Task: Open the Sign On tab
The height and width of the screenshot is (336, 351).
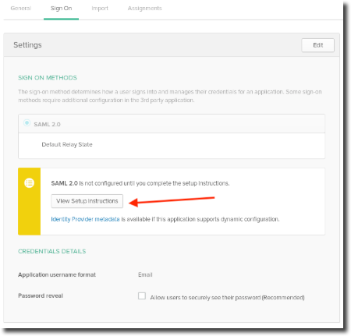Action: coord(61,9)
